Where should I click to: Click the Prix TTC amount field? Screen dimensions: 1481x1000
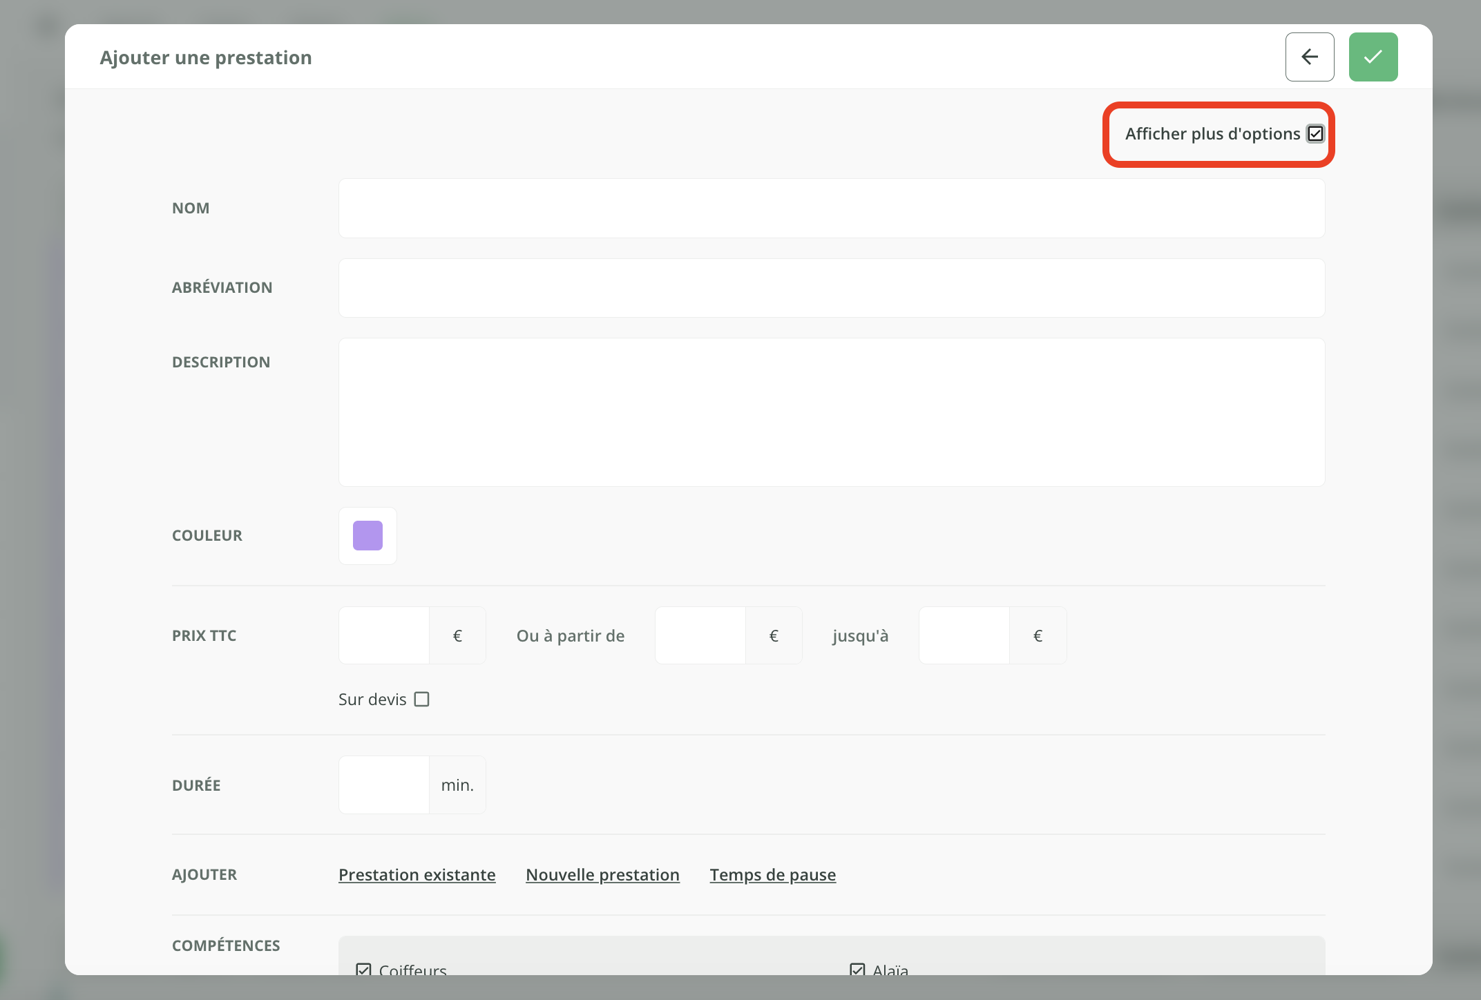pyautogui.click(x=384, y=635)
